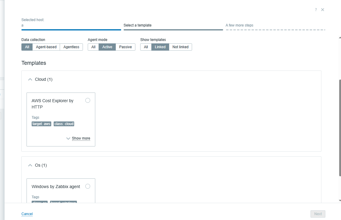Viewport: 341px width, 220px height.
Task: Click the AWS Cost Explorer by HTTP title
Action: (x=52, y=104)
